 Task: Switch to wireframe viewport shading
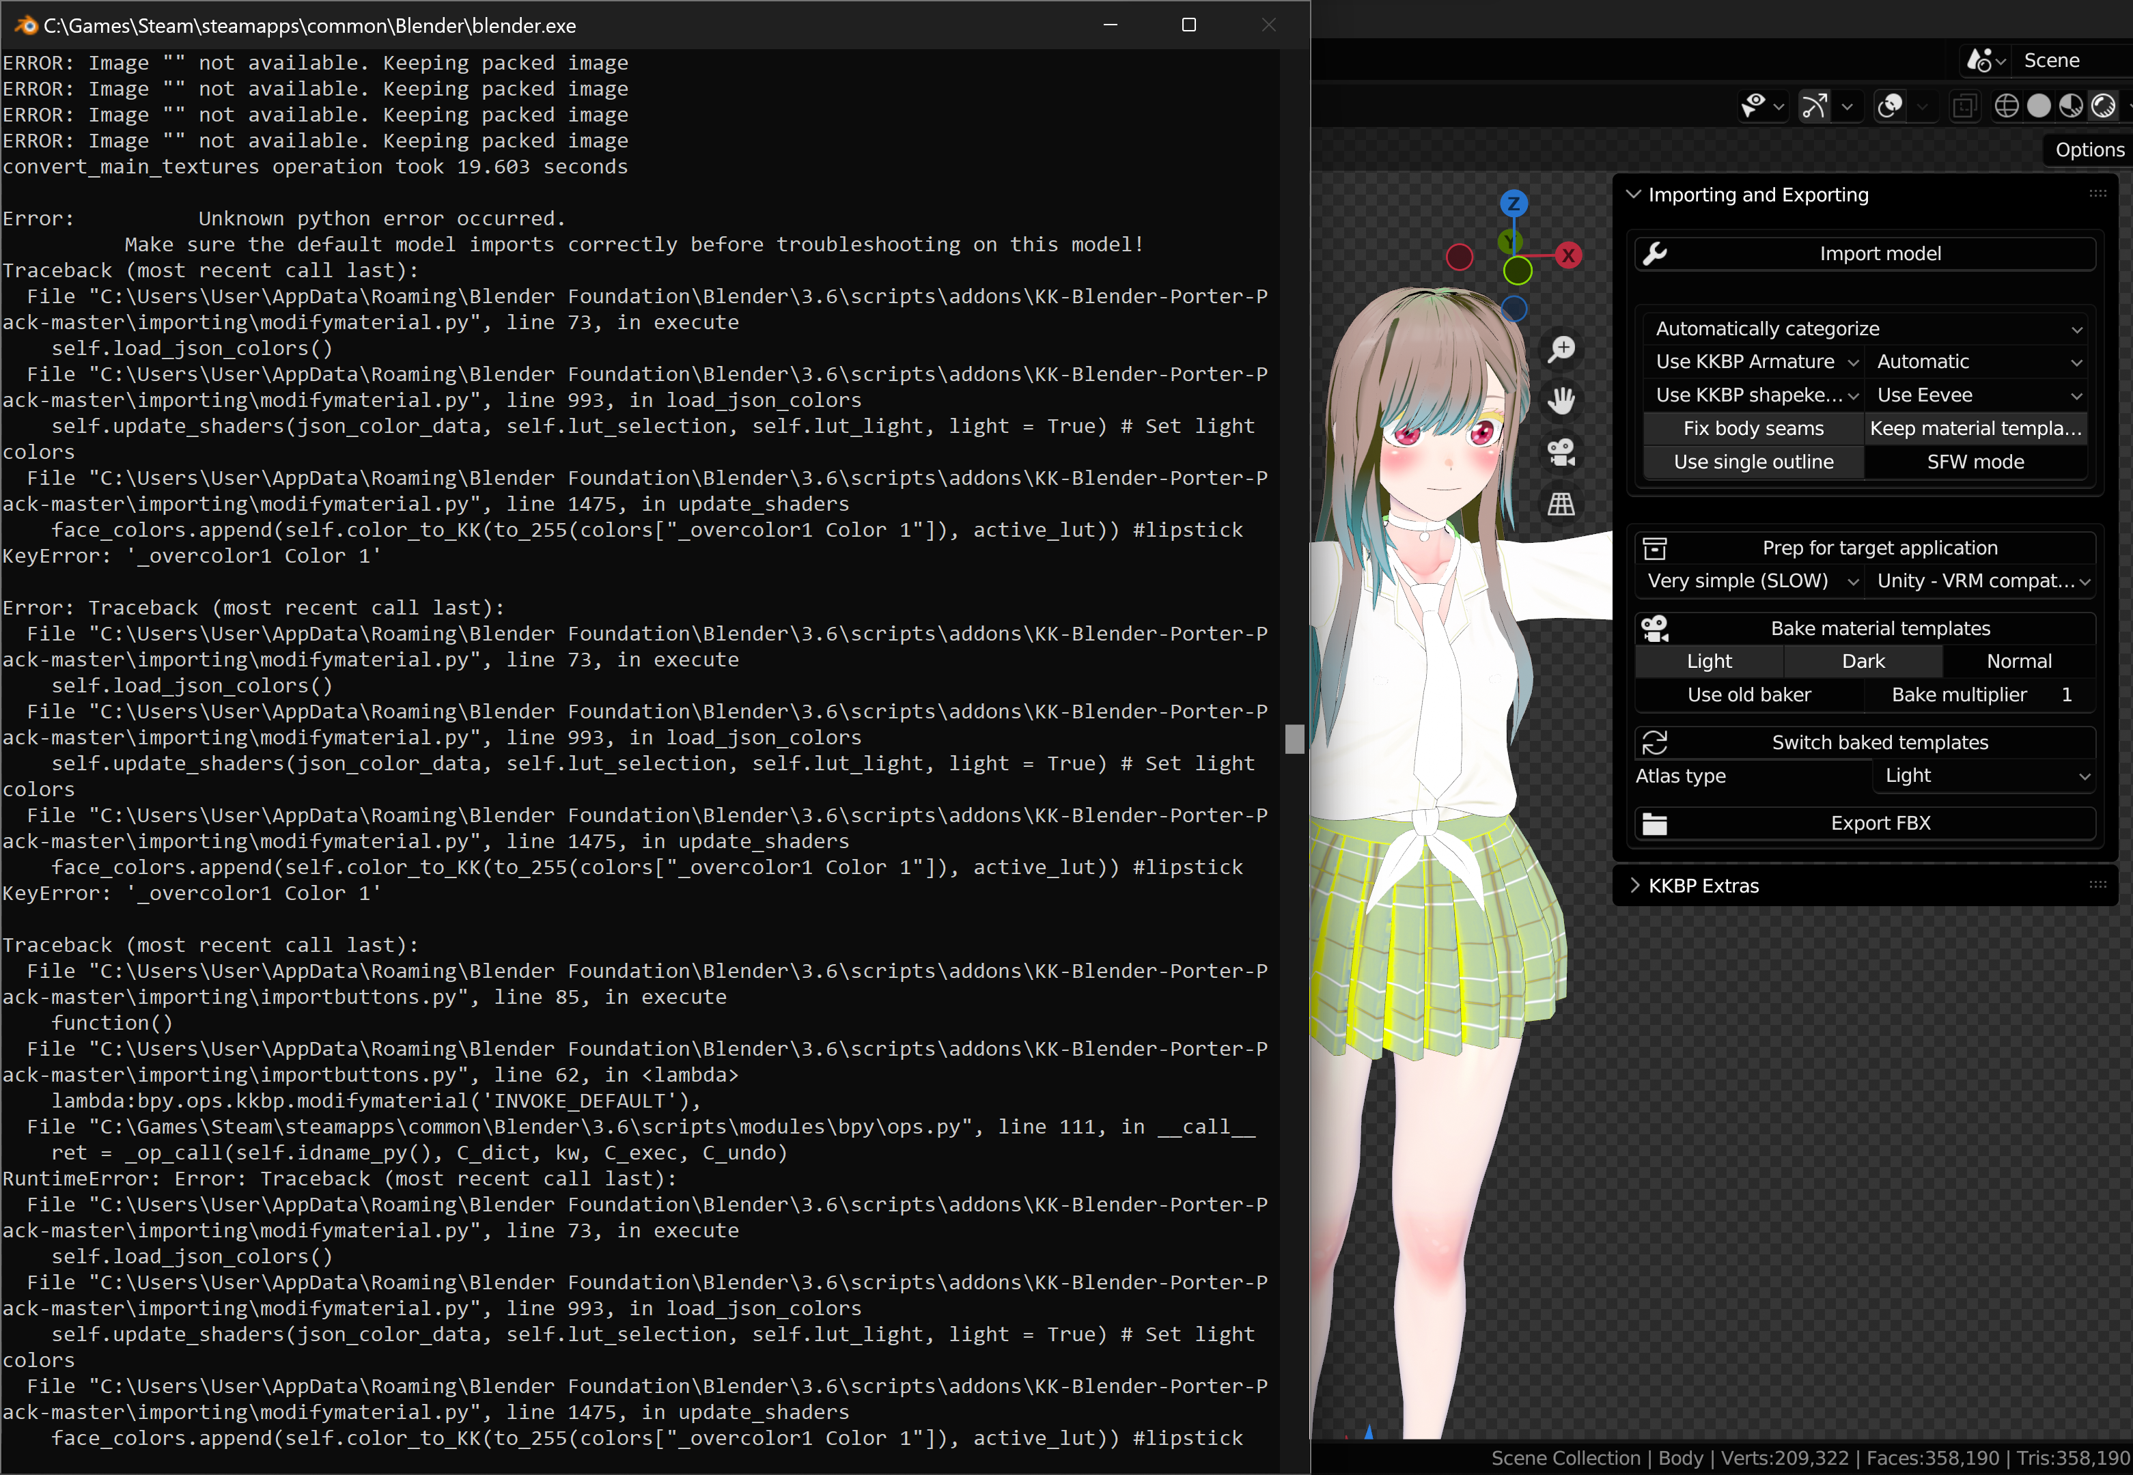pos(2007,105)
